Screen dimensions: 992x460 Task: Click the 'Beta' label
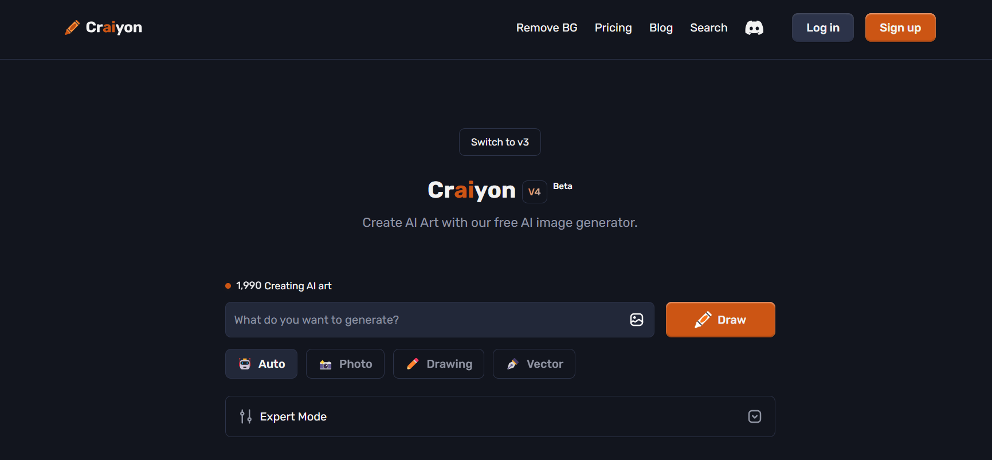[x=563, y=186]
